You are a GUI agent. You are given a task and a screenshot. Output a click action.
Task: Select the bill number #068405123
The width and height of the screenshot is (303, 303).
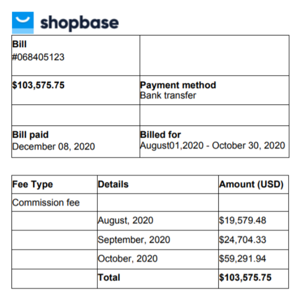point(38,57)
